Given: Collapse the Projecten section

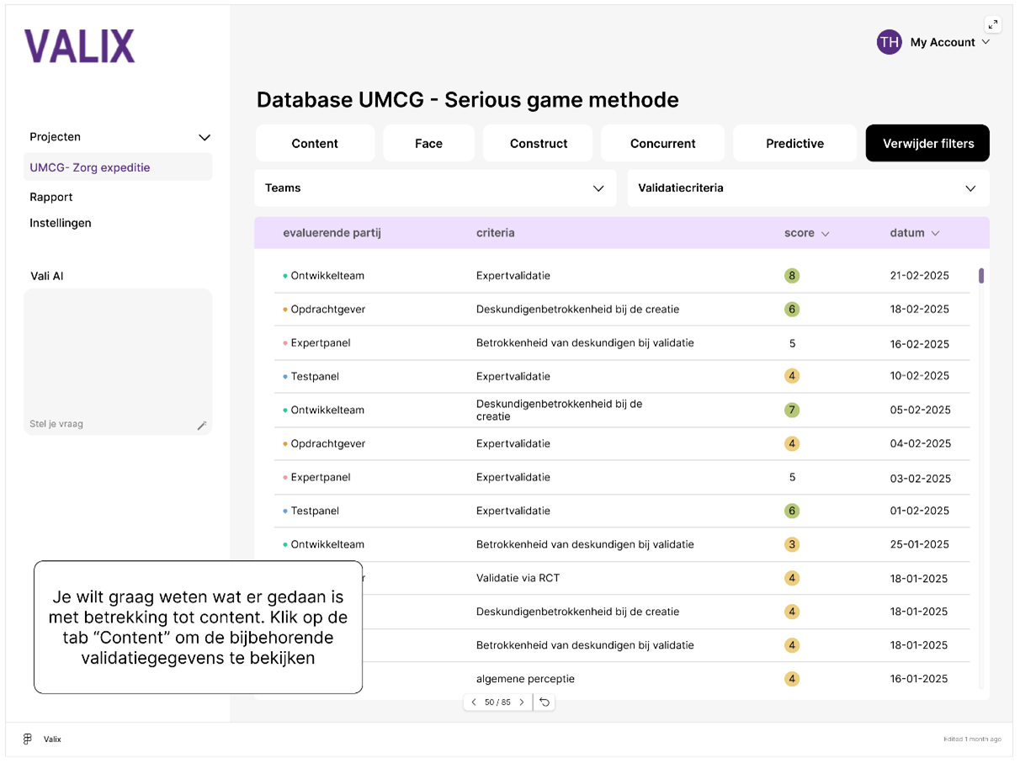Looking at the screenshot, I should pyautogui.click(x=204, y=137).
